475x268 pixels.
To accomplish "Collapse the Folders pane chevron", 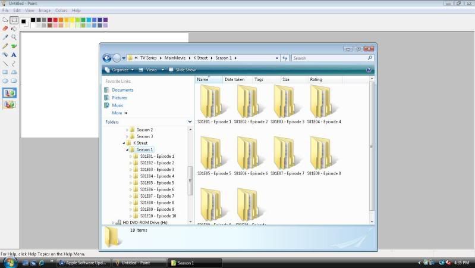I will point(190,121).
